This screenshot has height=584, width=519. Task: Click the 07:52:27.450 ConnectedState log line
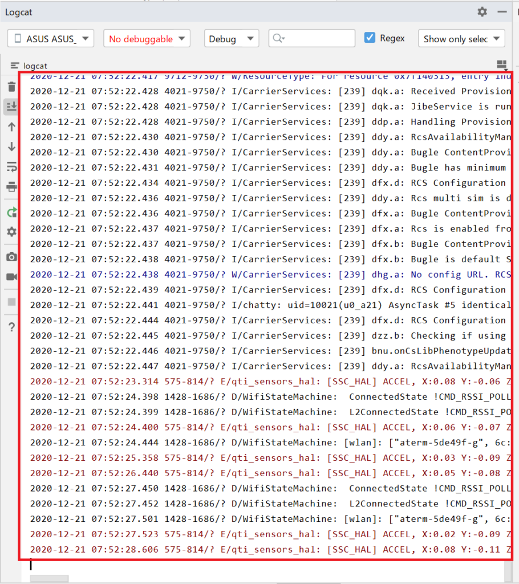pyautogui.click(x=270, y=488)
